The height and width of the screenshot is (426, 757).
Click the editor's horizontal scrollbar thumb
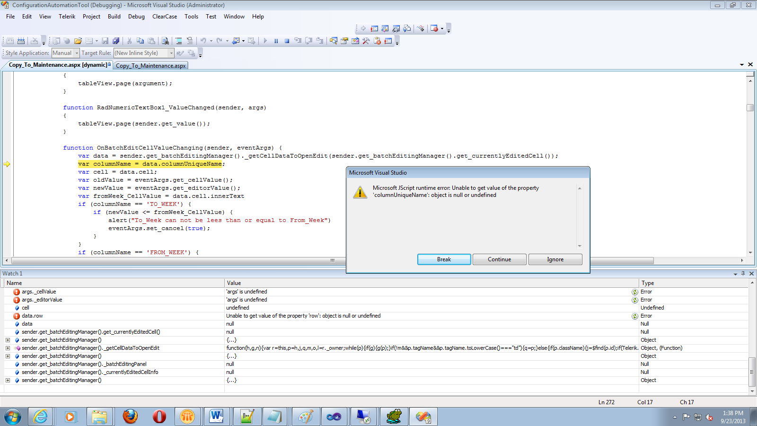pos(332,260)
